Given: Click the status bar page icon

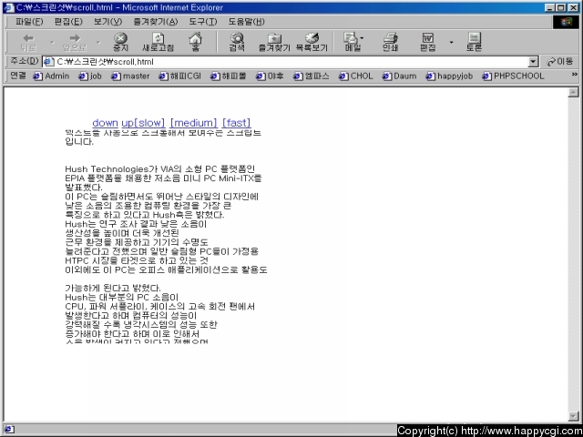Looking at the screenshot, I should pyautogui.click(x=9, y=430).
